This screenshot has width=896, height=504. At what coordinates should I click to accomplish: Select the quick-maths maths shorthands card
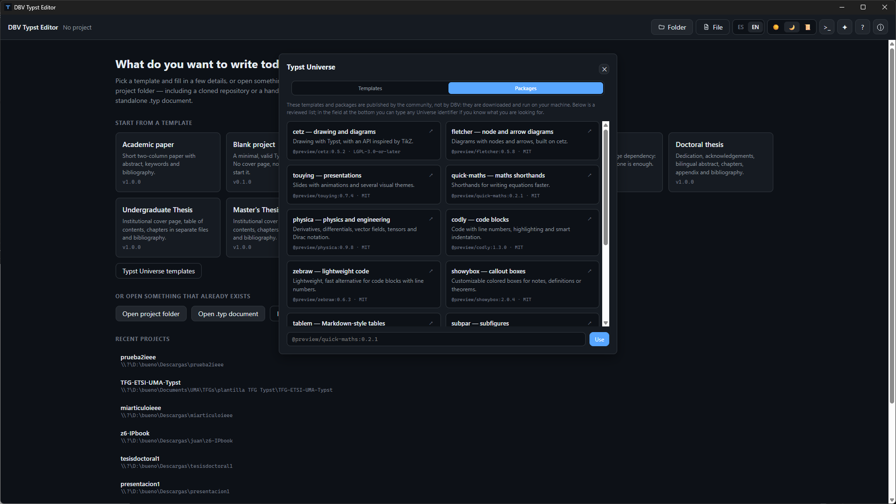click(x=522, y=185)
